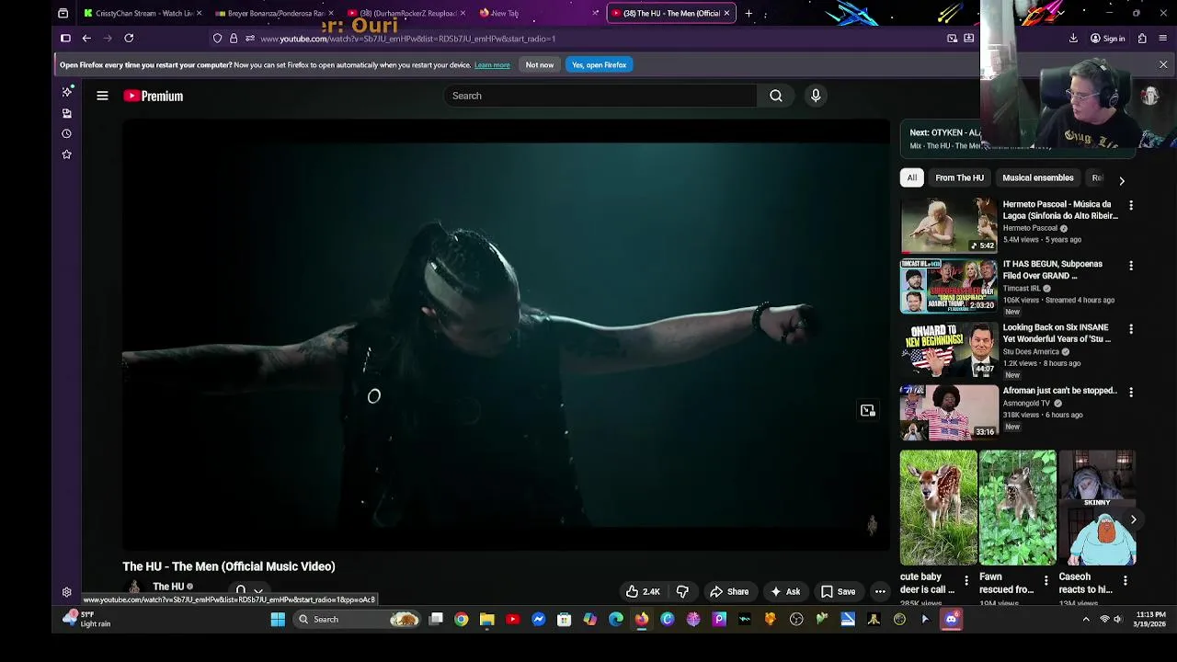
Task: Select the All filter chip
Action: point(911,178)
